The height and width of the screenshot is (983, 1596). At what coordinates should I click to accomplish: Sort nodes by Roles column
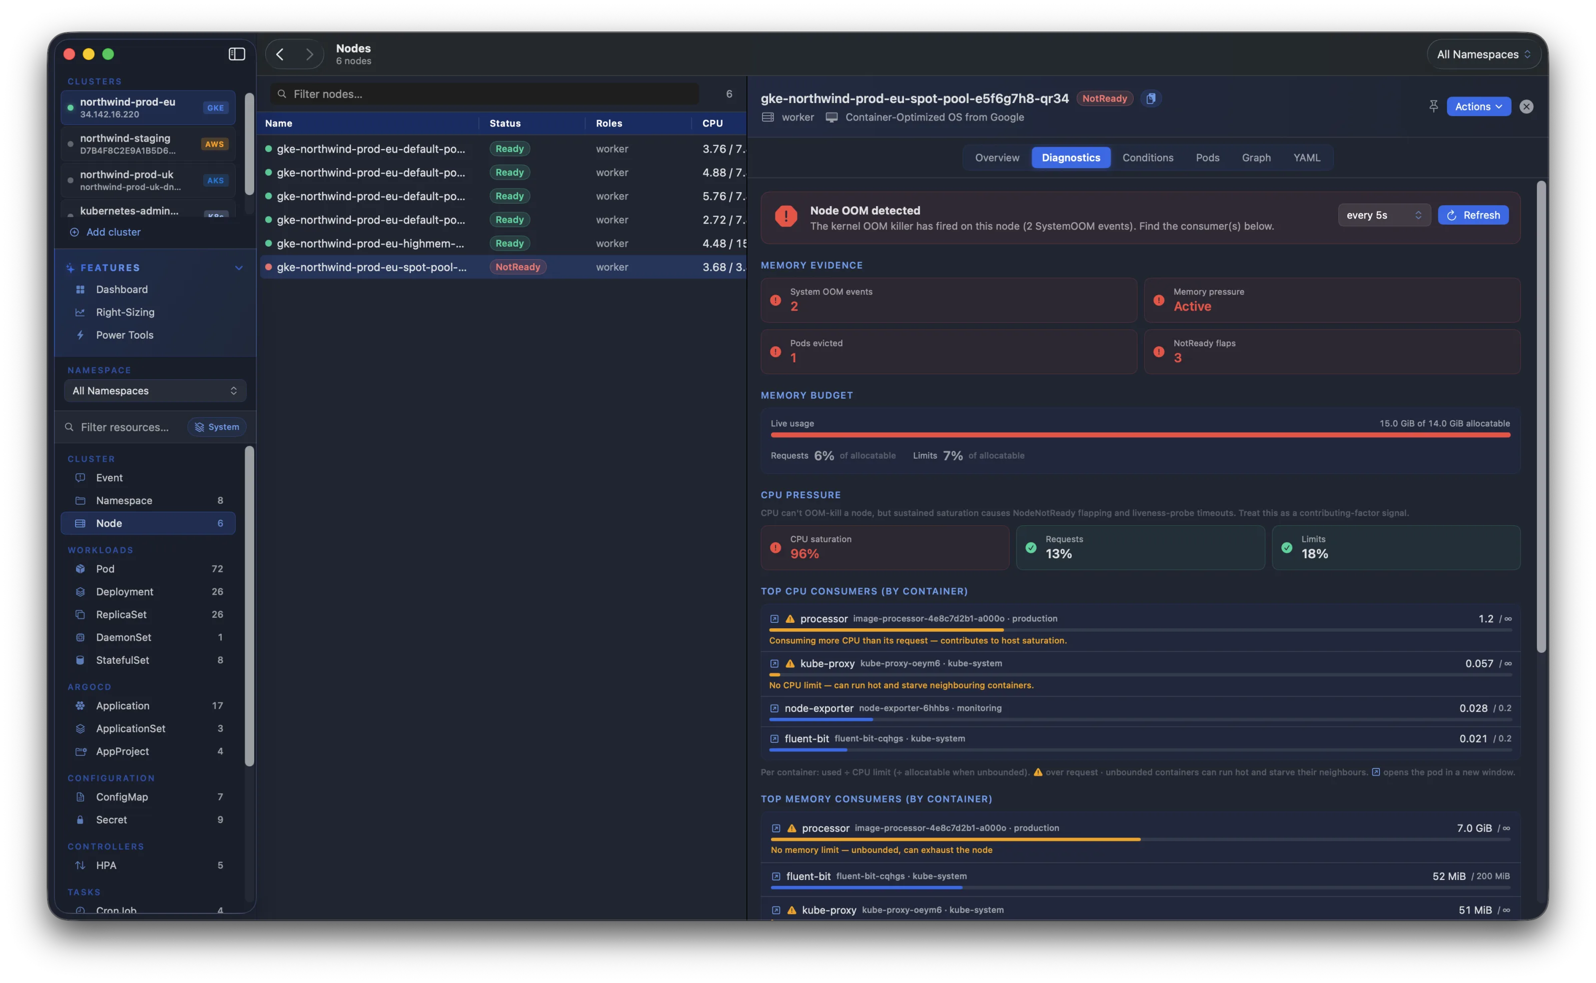pyautogui.click(x=638, y=124)
